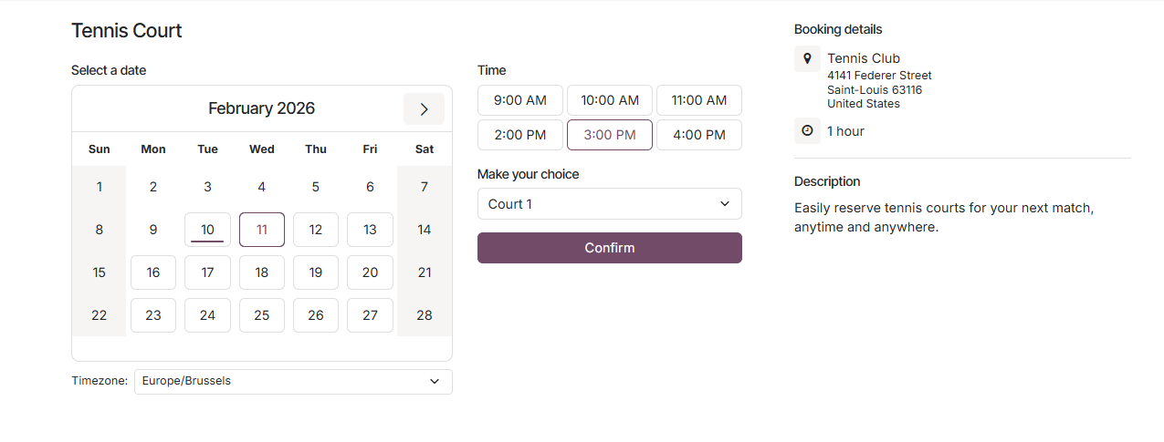Select February 23 date
1164x442 pixels.
tap(153, 315)
